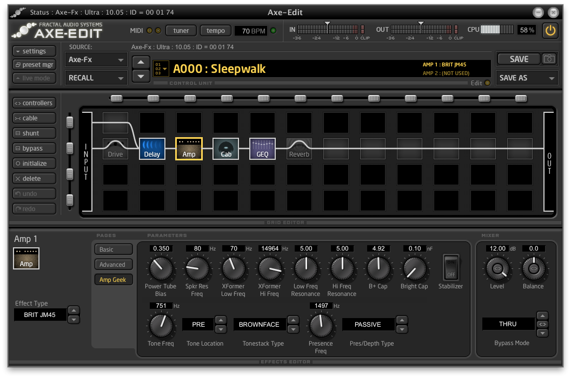Switch to the Amp Geek page
The image size is (571, 378).
114,280
